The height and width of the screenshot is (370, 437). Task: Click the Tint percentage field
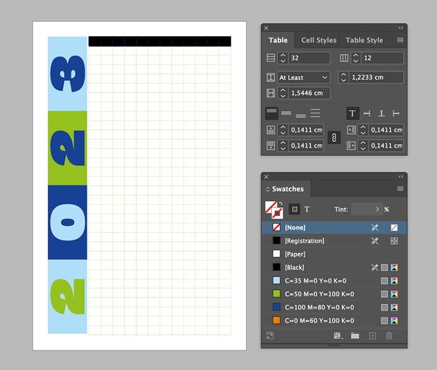coord(362,209)
